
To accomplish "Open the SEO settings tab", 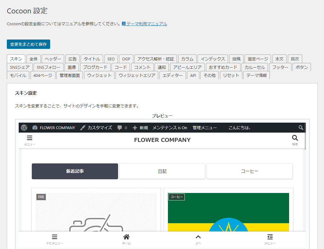I will pos(111,59).
